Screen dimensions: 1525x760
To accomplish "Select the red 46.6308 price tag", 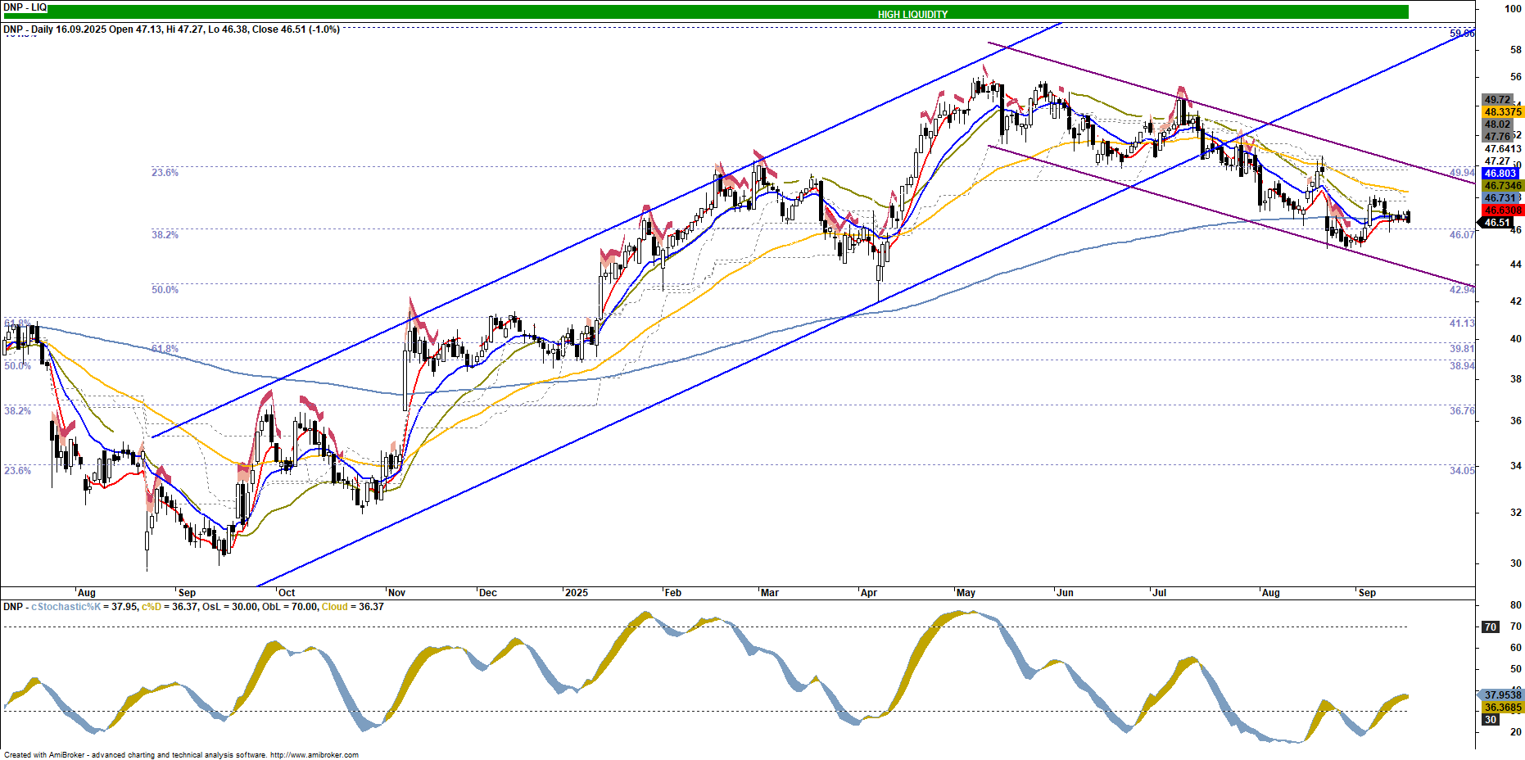I will point(1503,210).
